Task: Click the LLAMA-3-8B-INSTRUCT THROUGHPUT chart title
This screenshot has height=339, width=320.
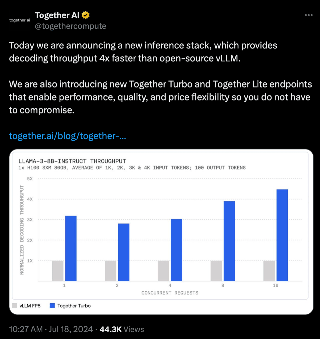Action: (x=72, y=161)
